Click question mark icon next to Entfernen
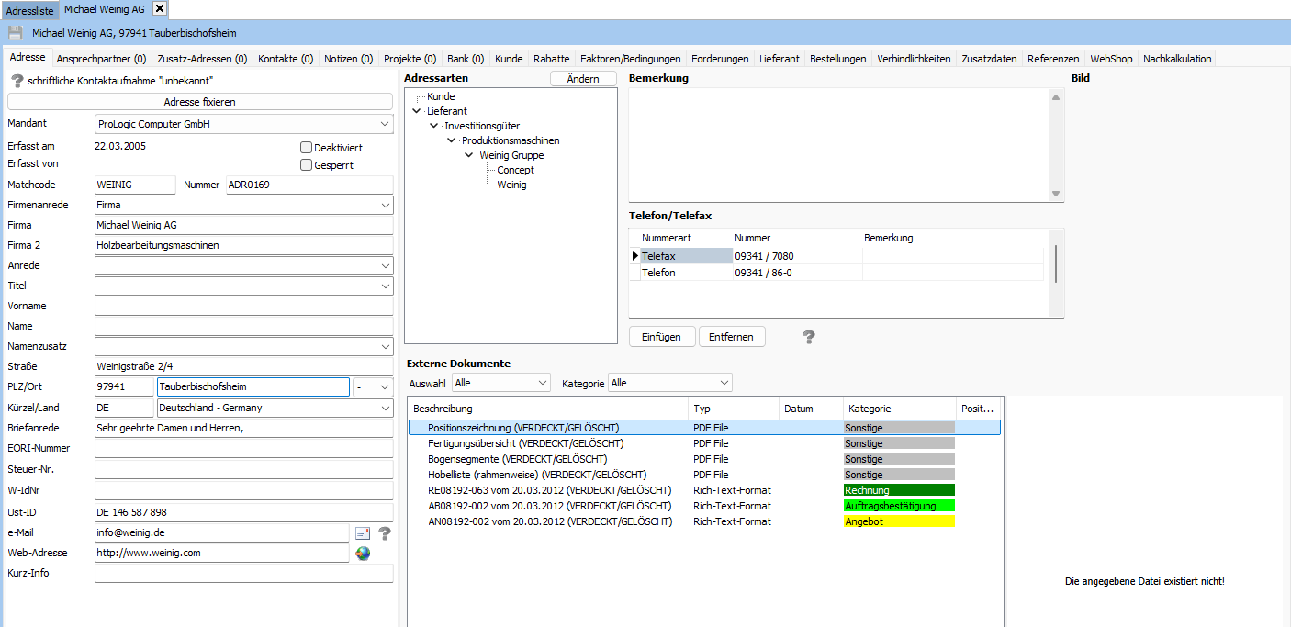 coord(808,337)
